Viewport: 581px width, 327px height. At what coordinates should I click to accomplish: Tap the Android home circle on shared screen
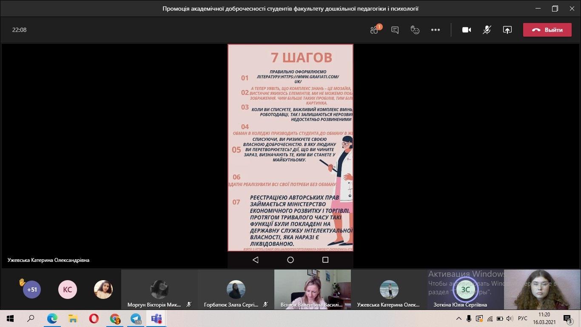290,260
